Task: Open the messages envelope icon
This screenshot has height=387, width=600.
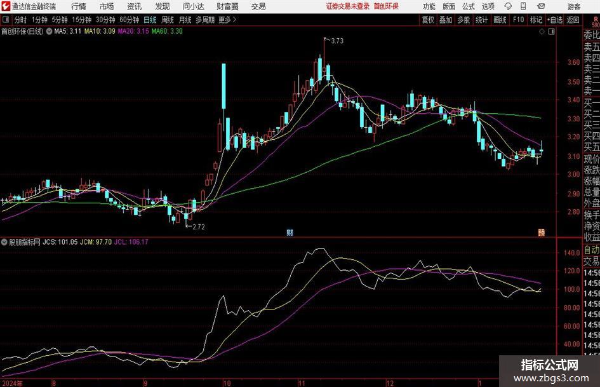Action: 541,6
